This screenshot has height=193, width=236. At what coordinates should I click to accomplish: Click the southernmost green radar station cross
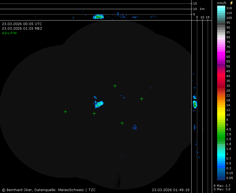(122, 123)
